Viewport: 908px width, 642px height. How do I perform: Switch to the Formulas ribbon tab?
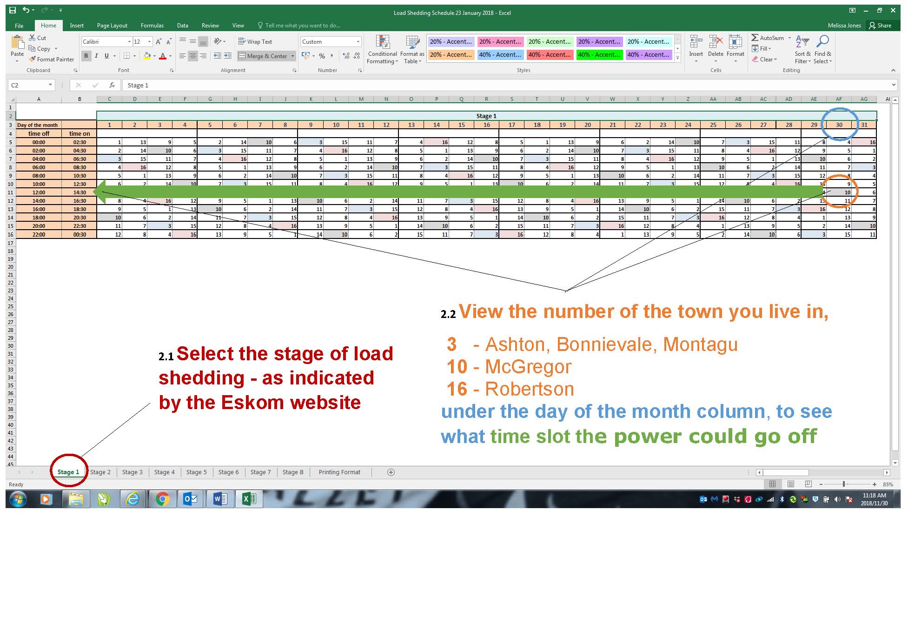point(152,26)
